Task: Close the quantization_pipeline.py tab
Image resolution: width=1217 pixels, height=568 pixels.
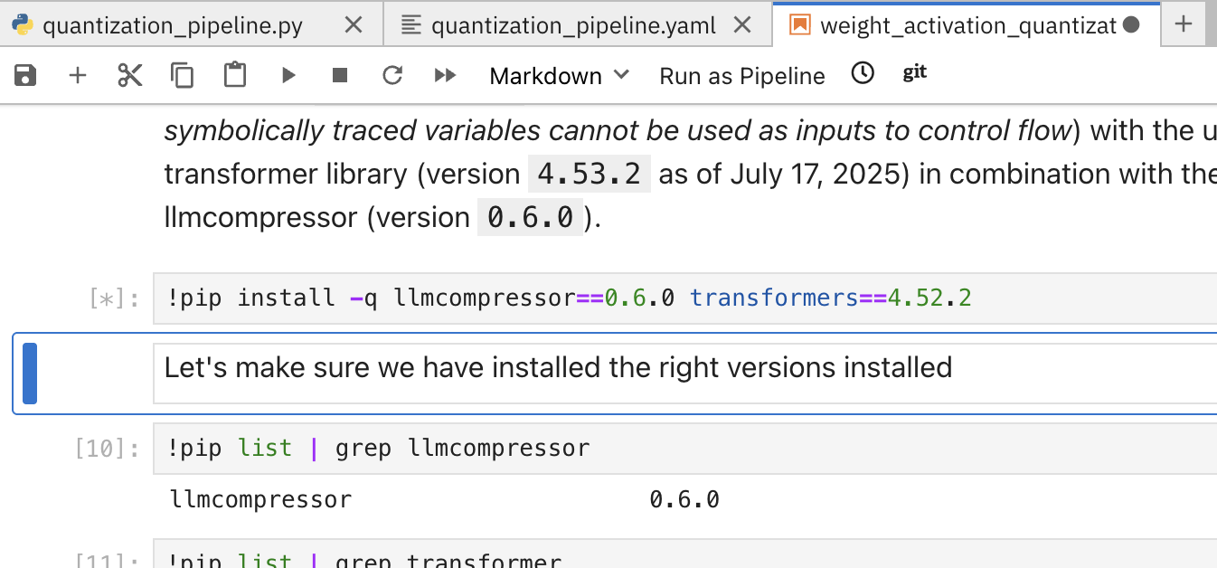Action: tap(354, 25)
